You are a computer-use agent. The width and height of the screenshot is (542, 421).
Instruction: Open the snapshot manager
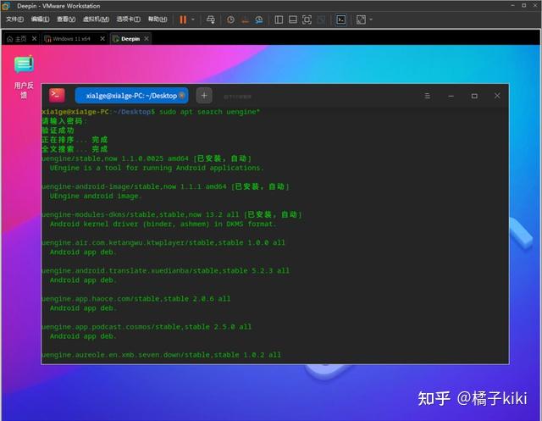click(x=259, y=19)
